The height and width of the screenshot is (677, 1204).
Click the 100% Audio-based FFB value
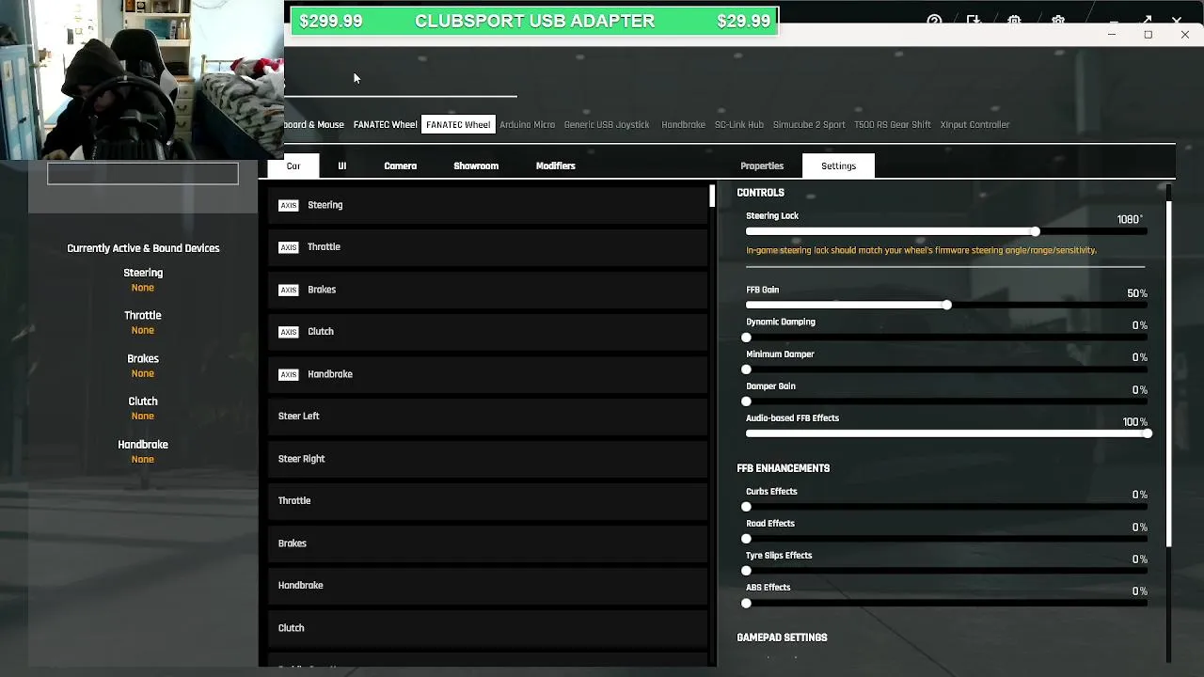1135,422
